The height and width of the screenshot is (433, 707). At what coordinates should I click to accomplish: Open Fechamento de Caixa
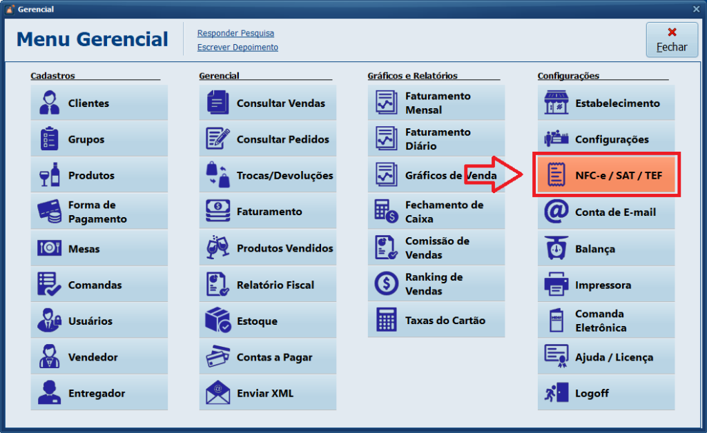point(436,212)
